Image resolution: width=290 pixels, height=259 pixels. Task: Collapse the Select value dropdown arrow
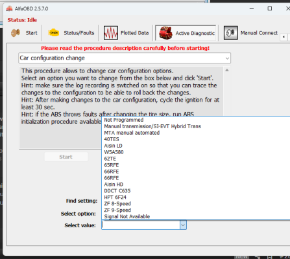pyautogui.click(x=183, y=225)
